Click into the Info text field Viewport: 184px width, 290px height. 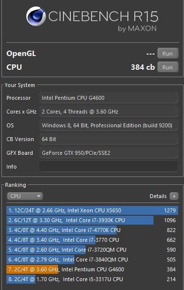point(109,167)
